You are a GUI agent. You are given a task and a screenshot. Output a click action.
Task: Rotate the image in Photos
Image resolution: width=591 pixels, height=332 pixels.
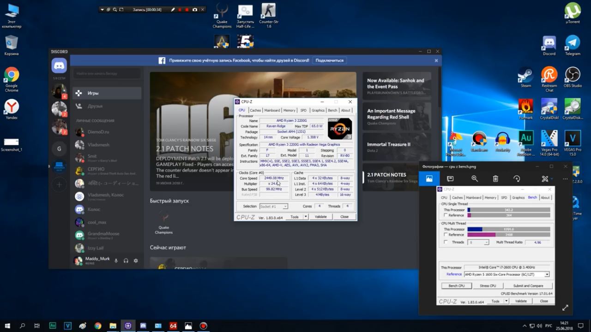tap(517, 179)
